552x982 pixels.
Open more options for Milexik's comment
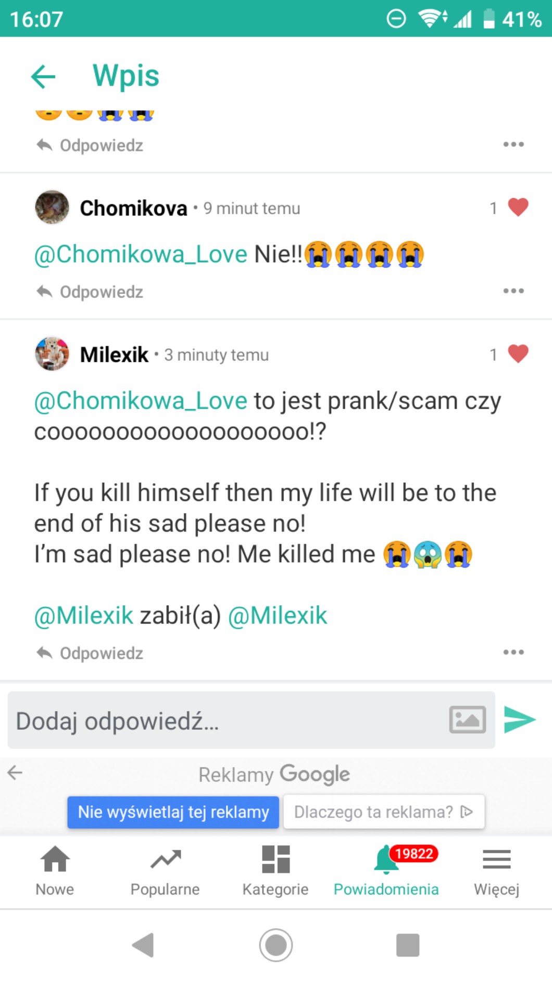(513, 652)
